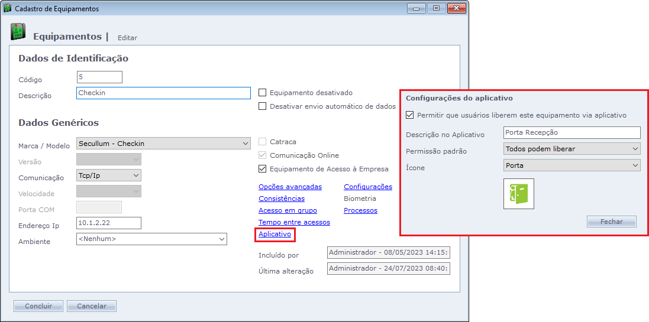649x322 pixels.
Task: Toggle permitir que usuários liberem via aplicativo
Action: [411, 115]
